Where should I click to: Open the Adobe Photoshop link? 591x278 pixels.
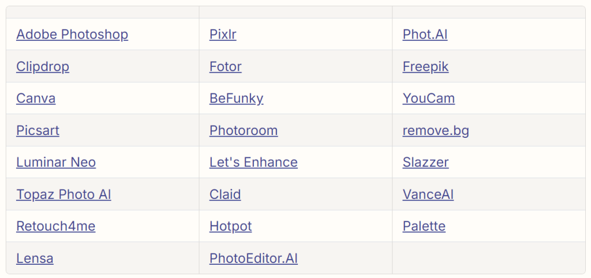pos(72,35)
